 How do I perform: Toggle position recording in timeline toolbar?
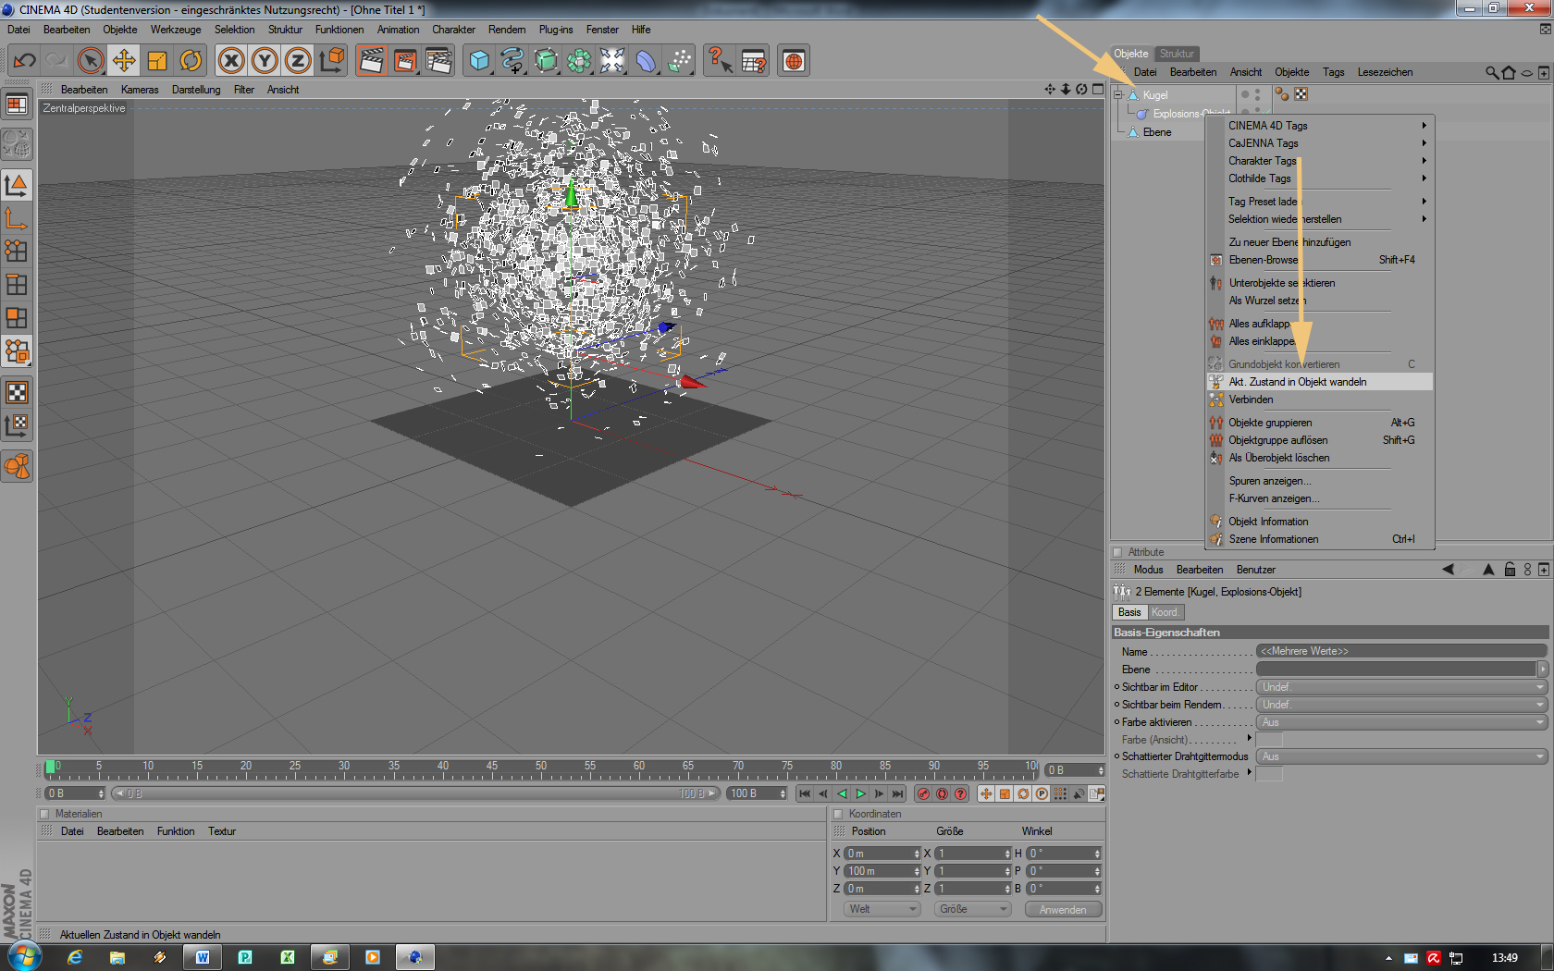point(986,793)
